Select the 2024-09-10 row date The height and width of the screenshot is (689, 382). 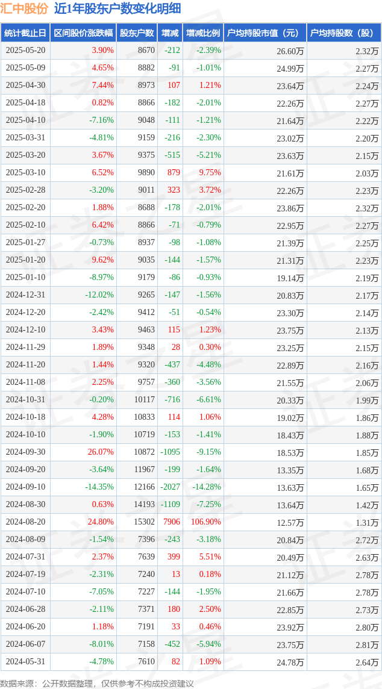[25, 487]
